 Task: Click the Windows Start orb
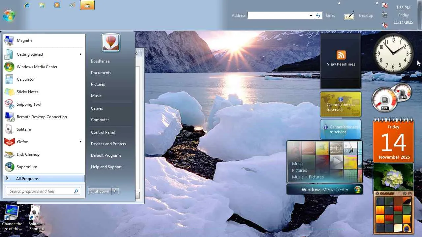[x=9, y=15]
